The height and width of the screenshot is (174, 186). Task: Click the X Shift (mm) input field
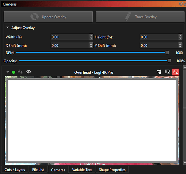[x=70, y=46]
